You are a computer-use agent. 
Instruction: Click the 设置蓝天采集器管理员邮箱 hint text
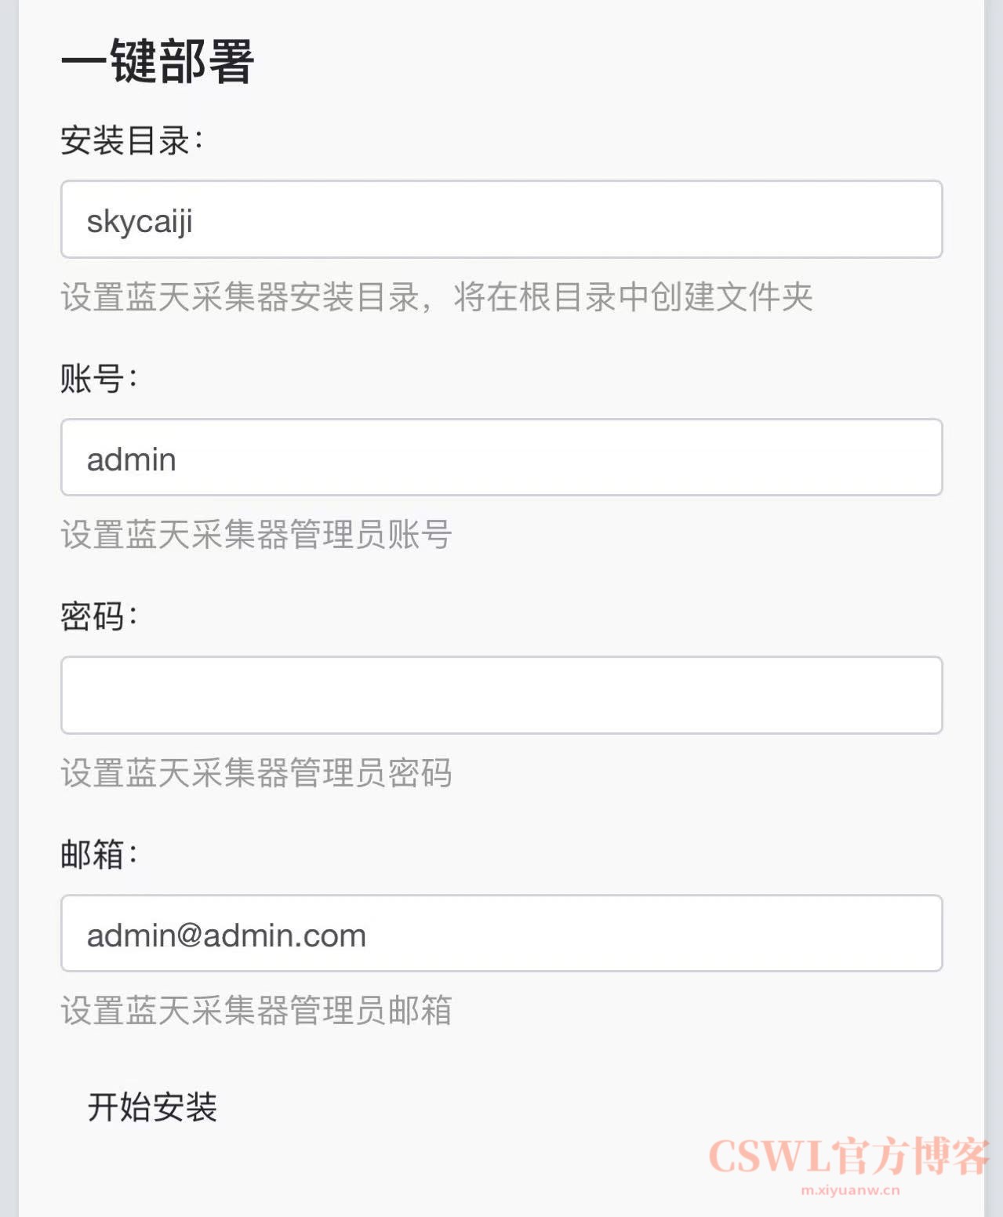[256, 1011]
